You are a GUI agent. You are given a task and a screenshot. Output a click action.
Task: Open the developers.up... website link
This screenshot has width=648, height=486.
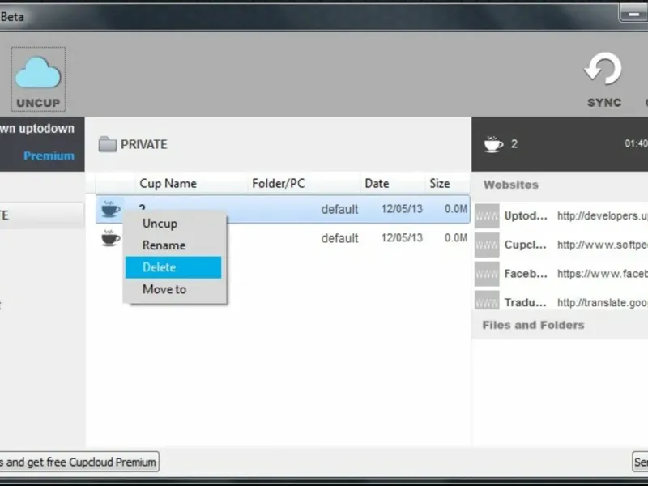click(x=602, y=215)
